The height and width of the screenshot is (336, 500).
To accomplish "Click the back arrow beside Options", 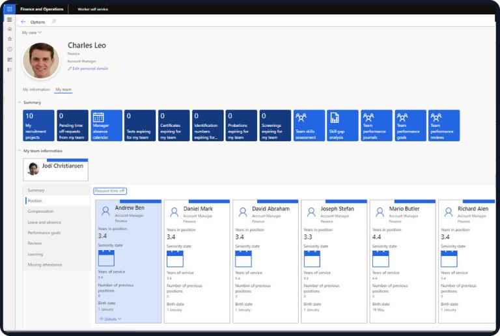I will point(23,21).
